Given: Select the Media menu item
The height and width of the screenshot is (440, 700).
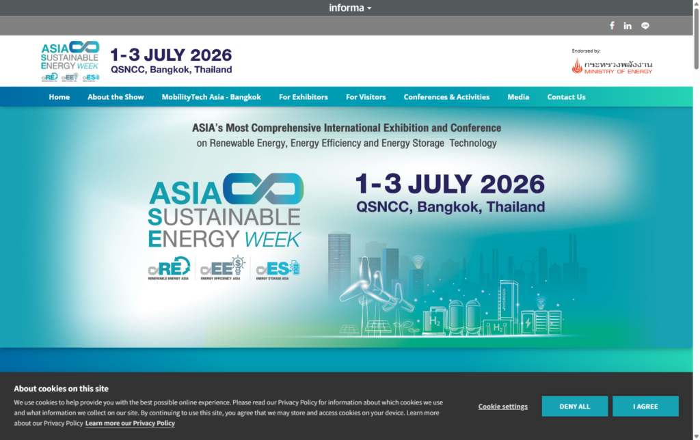Looking at the screenshot, I should pos(518,96).
